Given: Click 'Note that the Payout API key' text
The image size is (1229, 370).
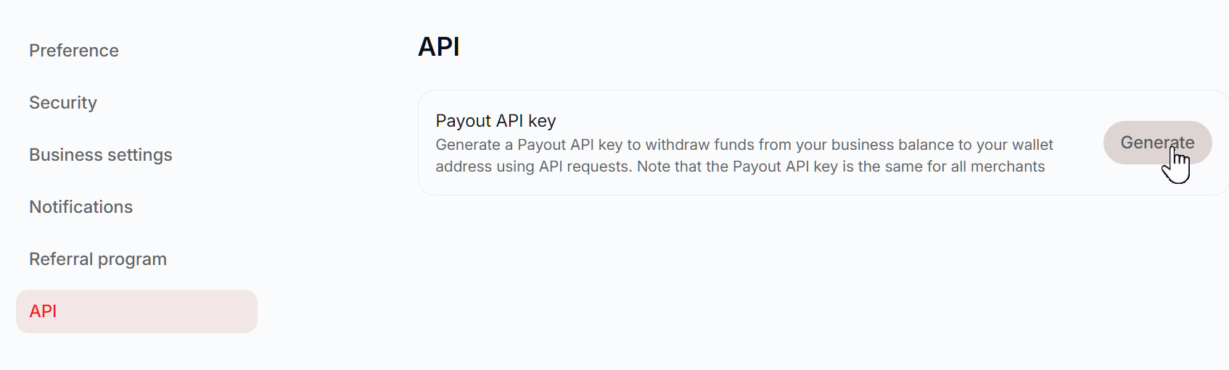Looking at the screenshot, I should 737,167.
